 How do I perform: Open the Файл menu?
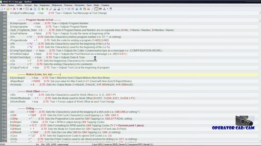click(3, 5)
